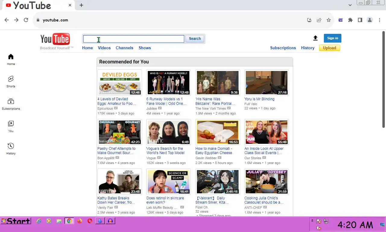This screenshot has height=232, width=386.
Task: Open Shorts in the left sidebar
Action: pos(11,82)
